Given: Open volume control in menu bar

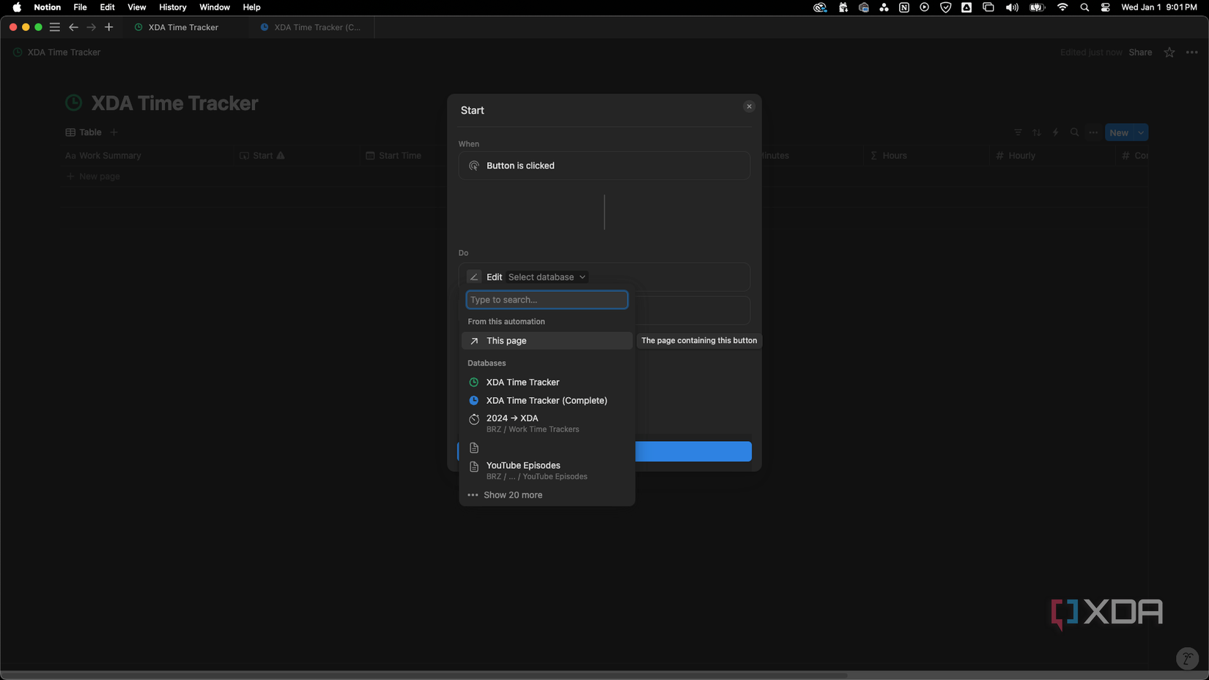Looking at the screenshot, I should pyautogui.click(x=1012, y=7).
